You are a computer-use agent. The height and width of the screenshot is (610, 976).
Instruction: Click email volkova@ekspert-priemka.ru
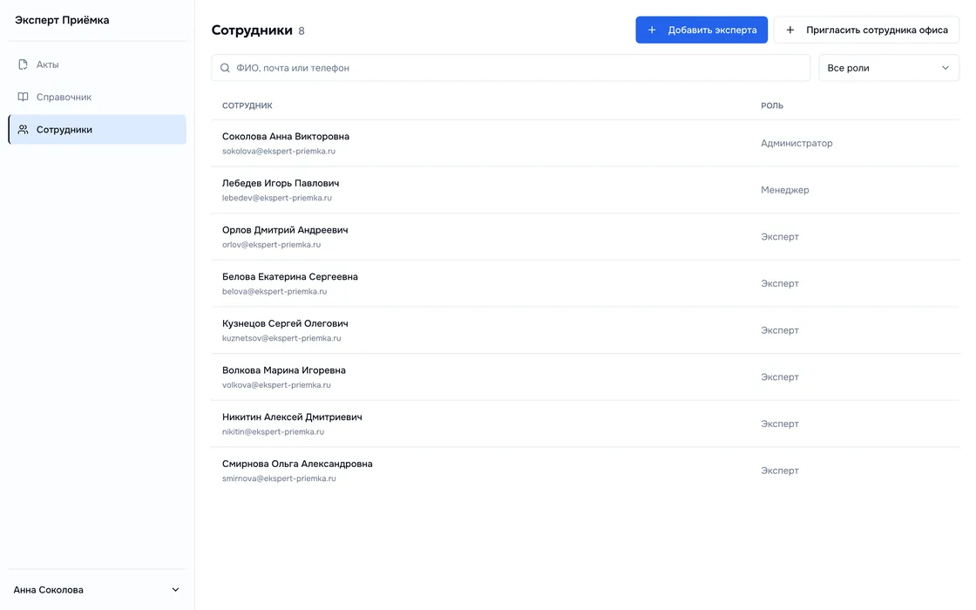pyautogui.click(x=276, y=384)
